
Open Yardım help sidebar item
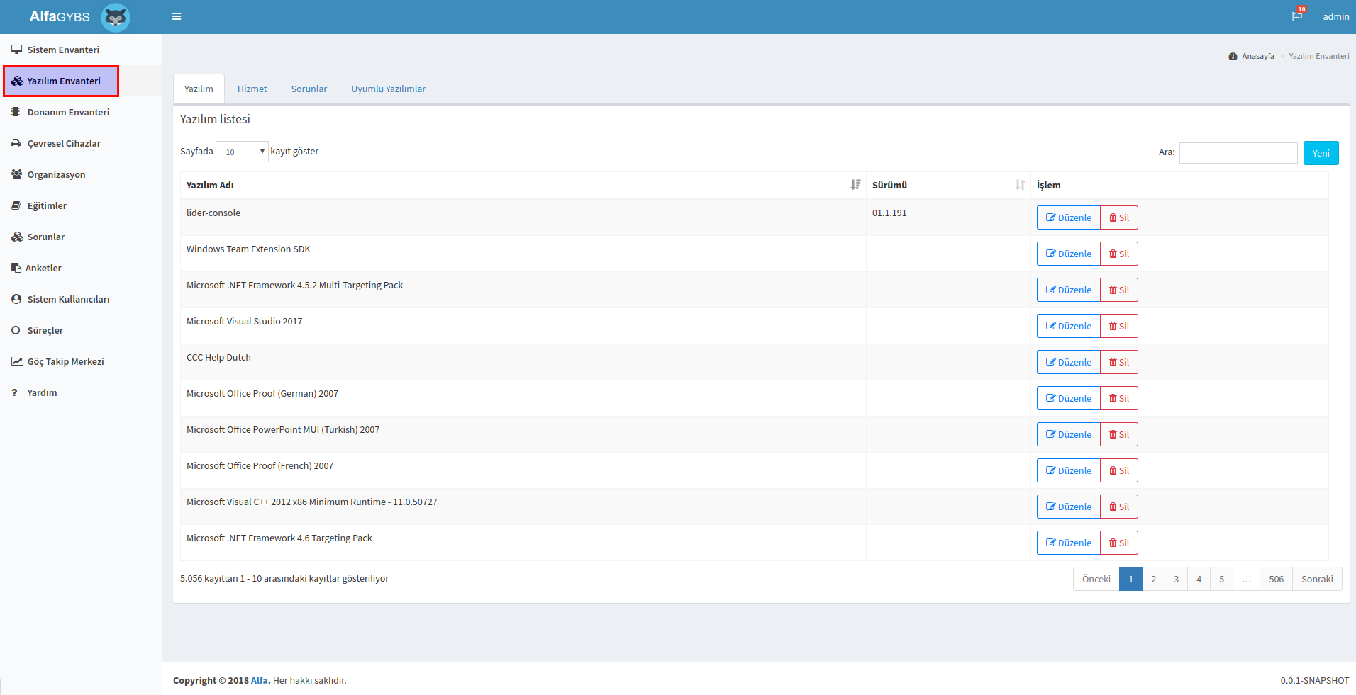click(x=81, y=392)
